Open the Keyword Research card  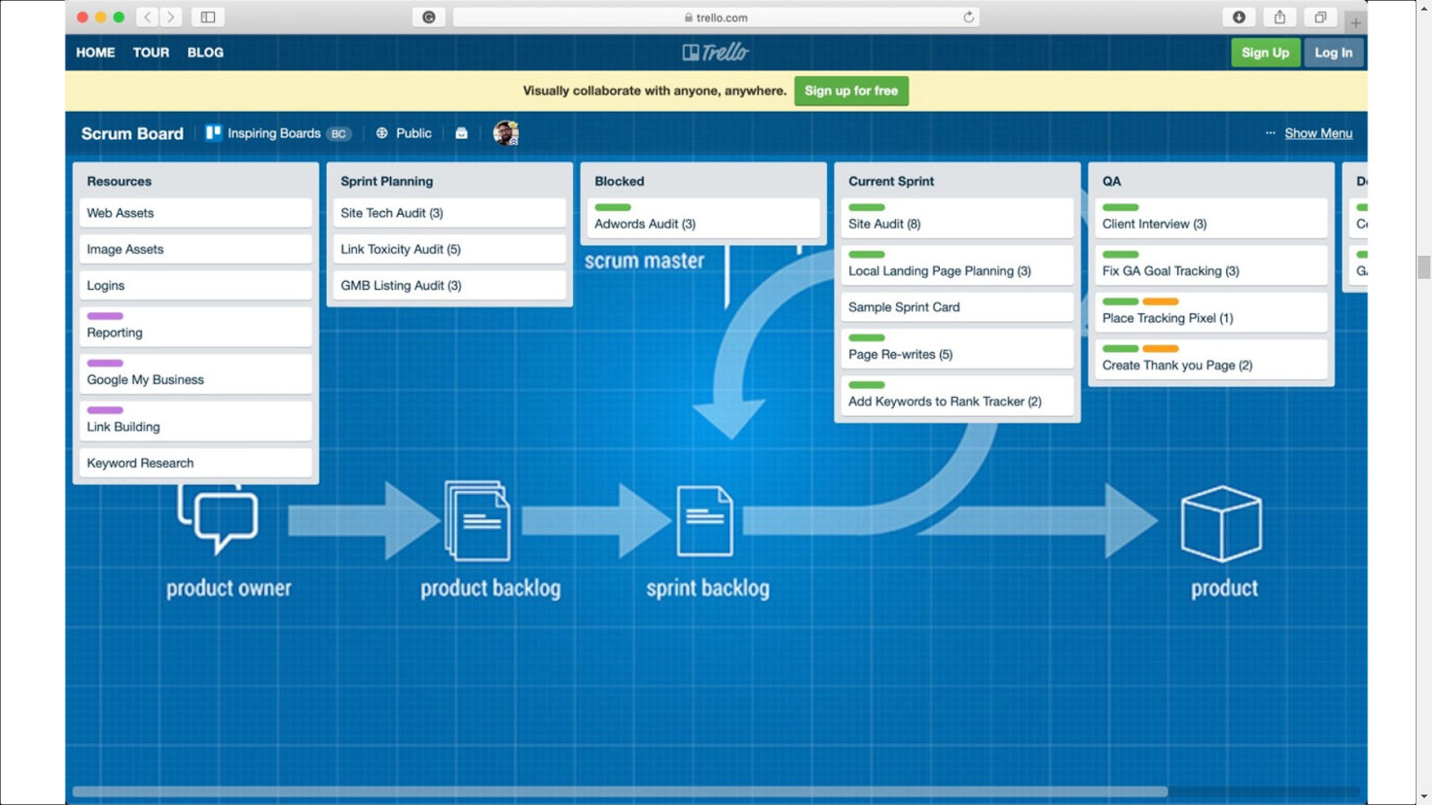pos(196,463)
